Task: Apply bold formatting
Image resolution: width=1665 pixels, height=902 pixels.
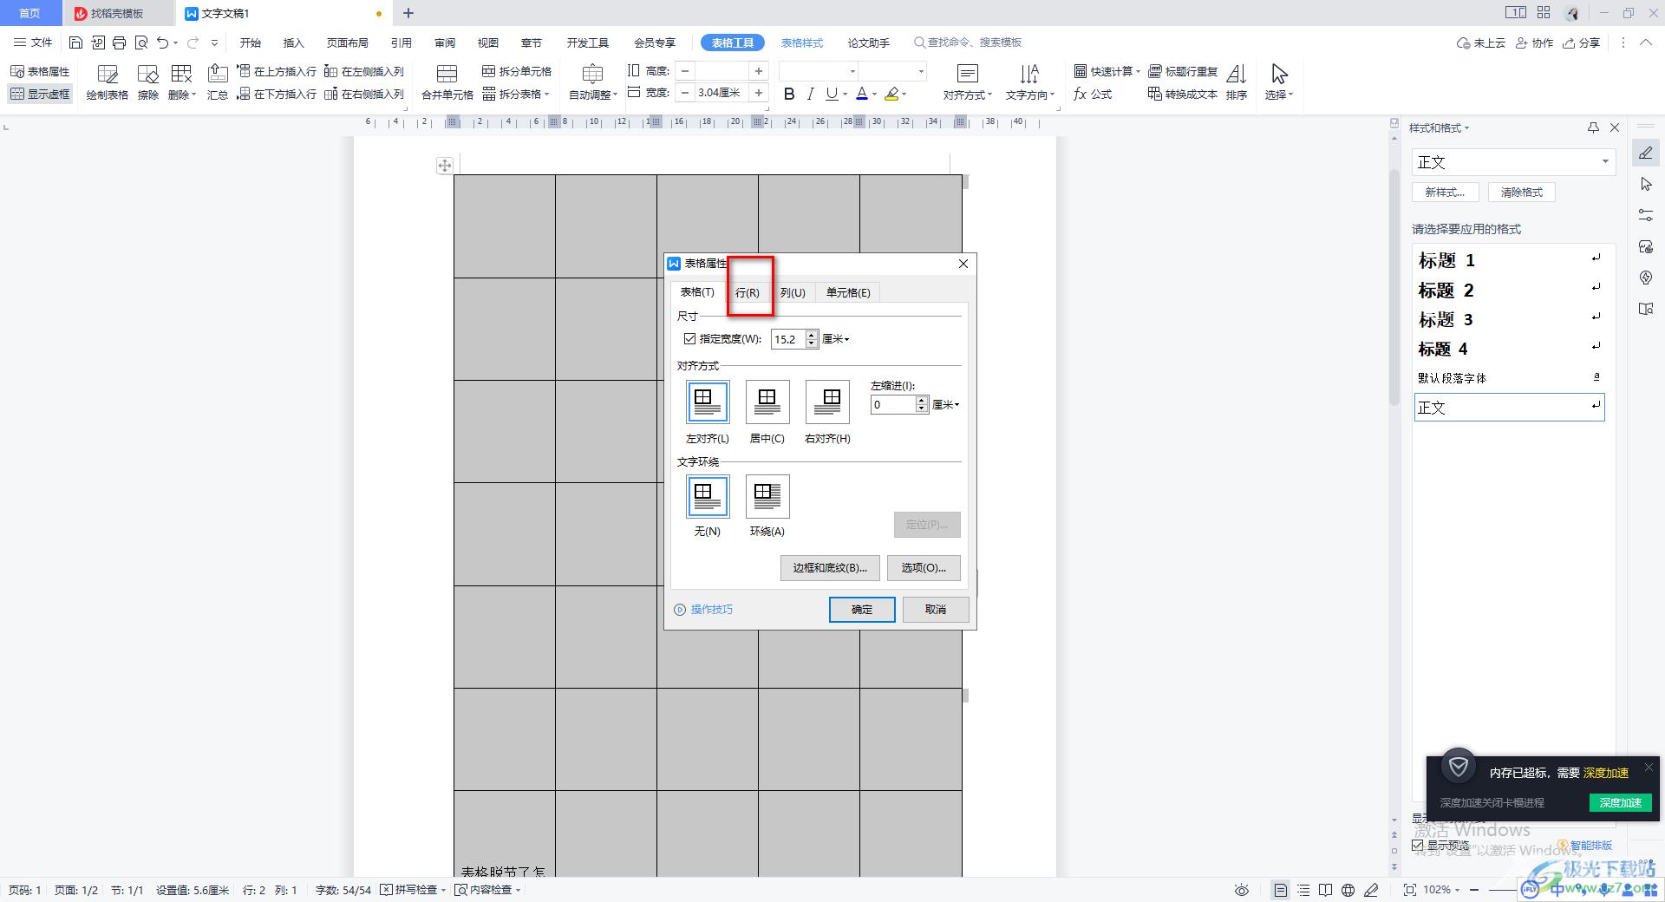Action: (789, 94)
